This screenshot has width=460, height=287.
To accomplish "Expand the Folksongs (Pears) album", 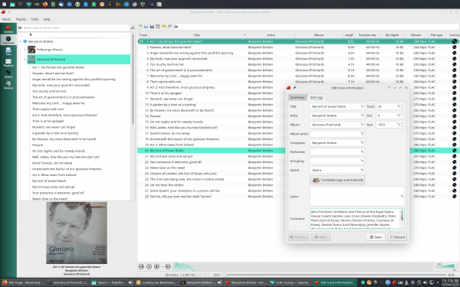I will point(25,50).
